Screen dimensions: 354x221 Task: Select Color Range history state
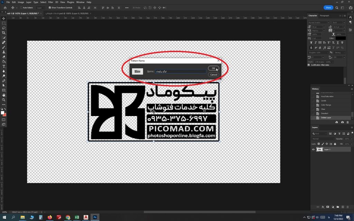326,105
